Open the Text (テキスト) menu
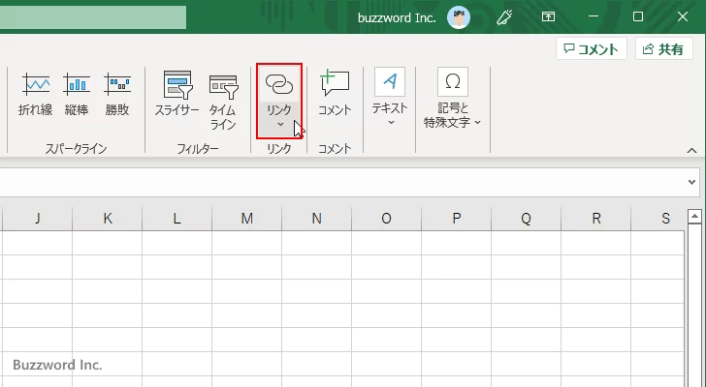 click(x=390, y=97)
